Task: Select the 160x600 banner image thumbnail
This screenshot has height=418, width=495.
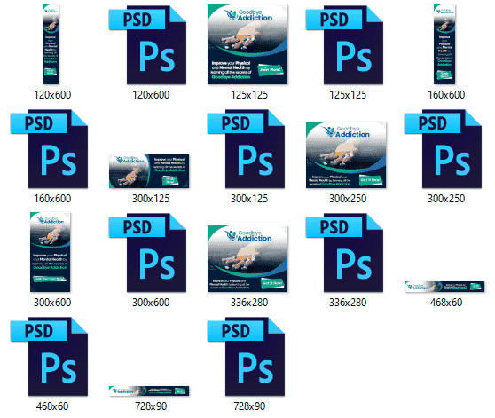Action: [x=444, y=44]
